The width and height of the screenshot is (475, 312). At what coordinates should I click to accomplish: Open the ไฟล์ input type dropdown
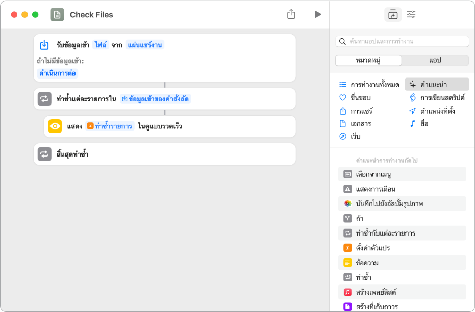click(x=101, y=45)
